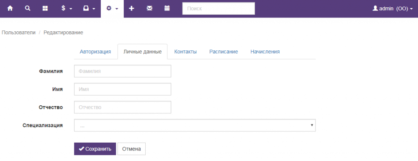This screenshot has width=418, height=161.
Task: Click the plus add icon
Action: pos(131,9)
